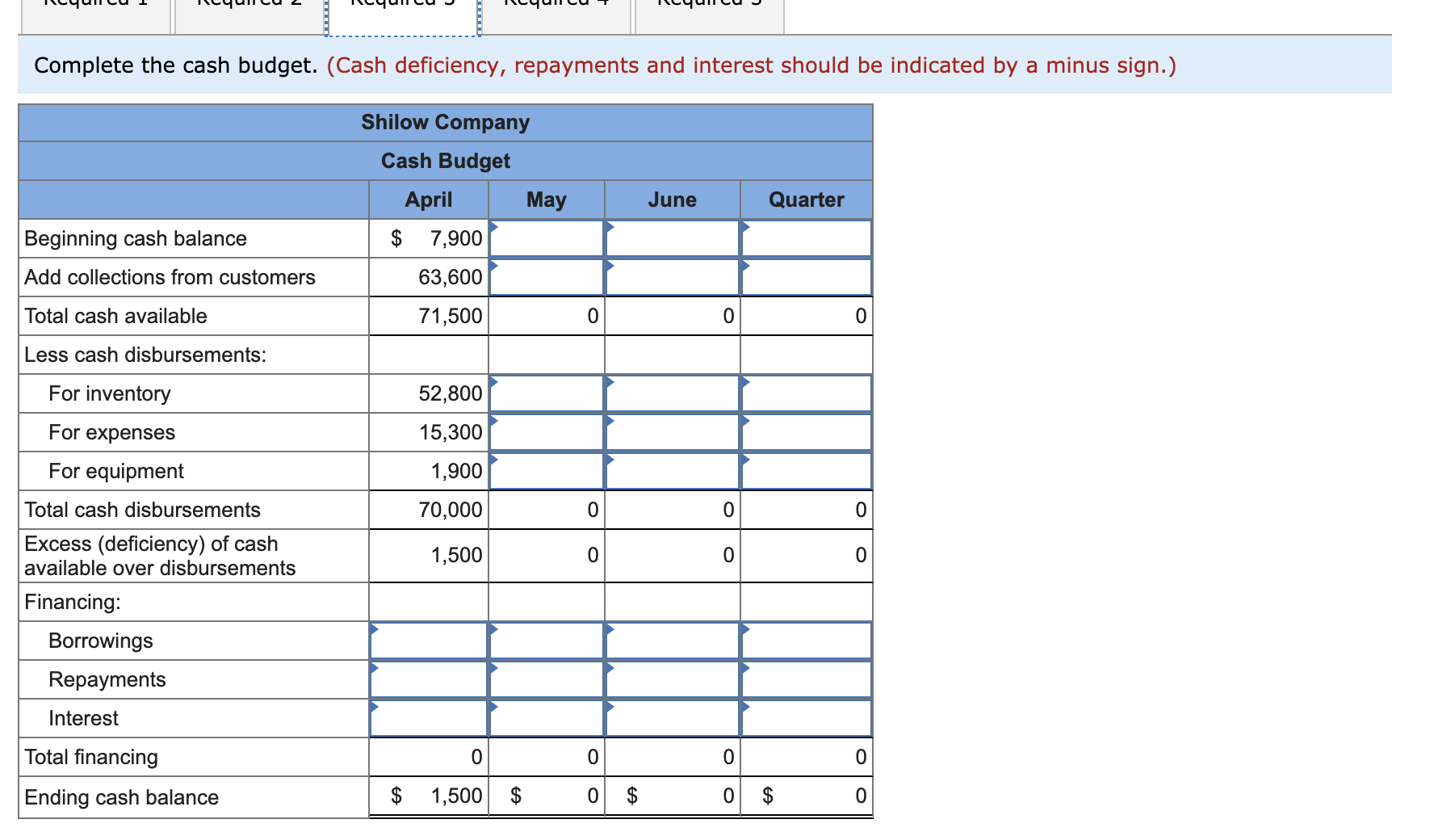Click April expenses value 15,300
Screen dimensions: 1455x832
click(451, 432)
